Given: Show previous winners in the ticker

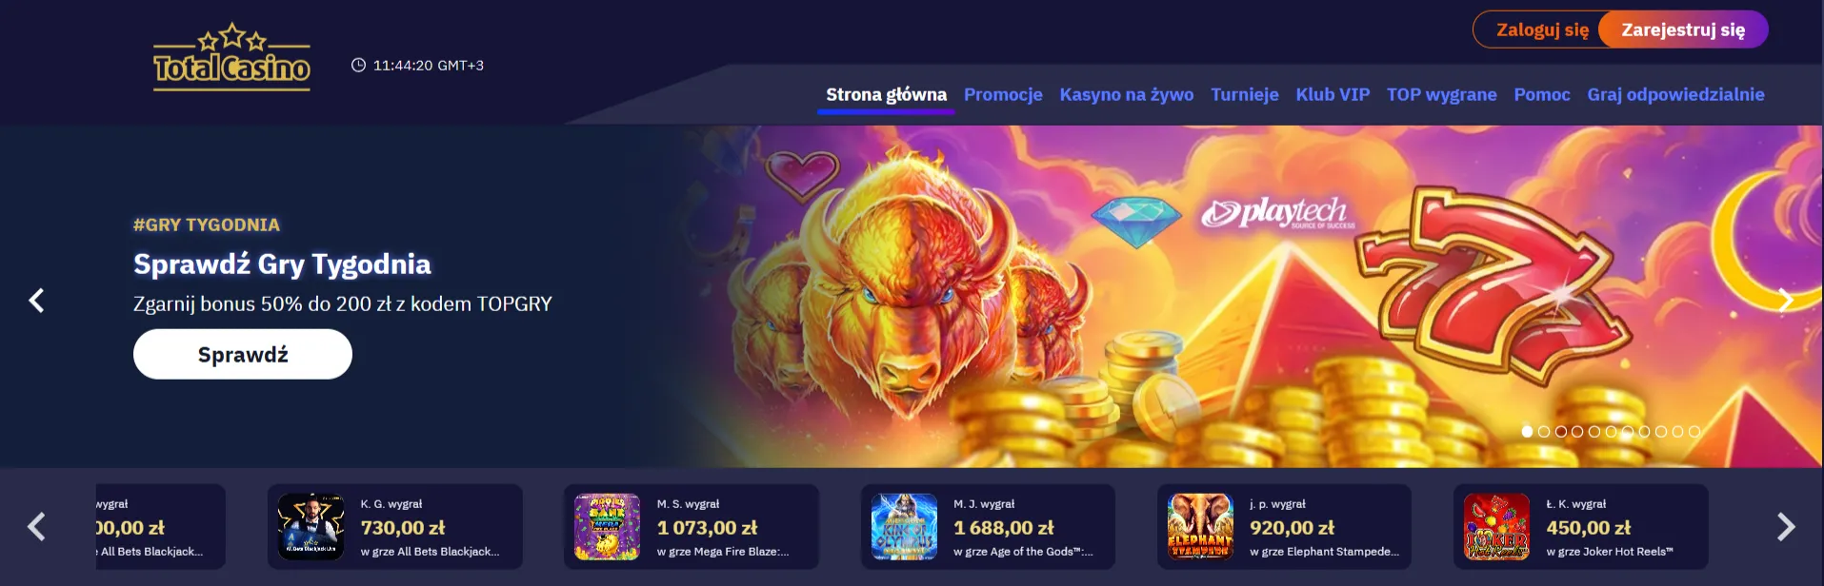Looking at the screenshot, I should click(x=36, y=526).
